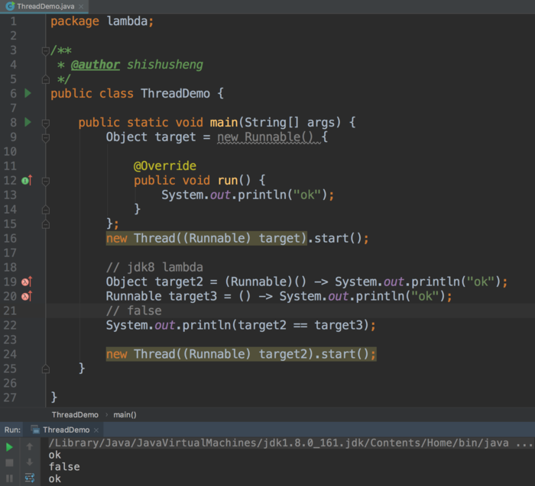The width and height of the screenshot is (535, 486).
Task: Collapse run() method fold at line 12
Action: pyautogui.click(x=45, y=181)
